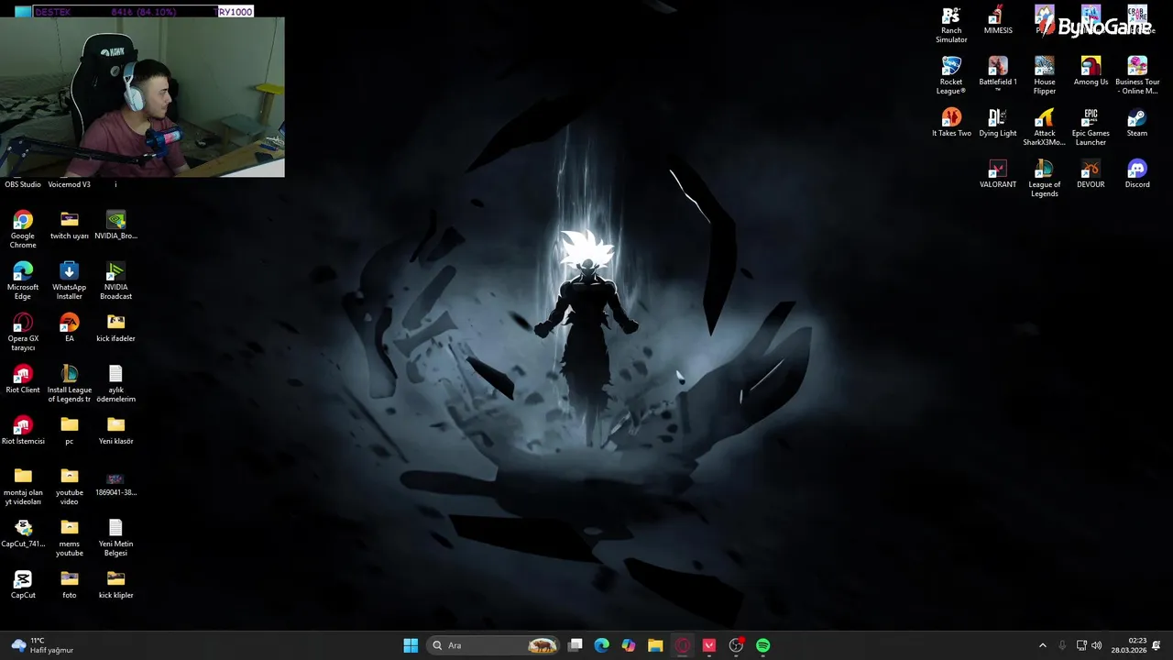Open Google Chrome desktop shortcut

coord(23,228)
